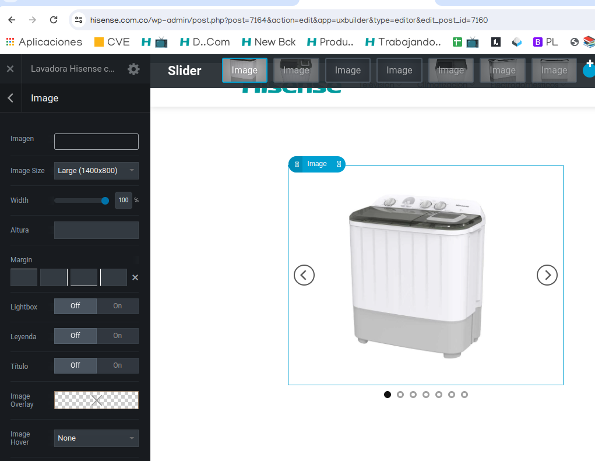Viewport: 595px width, 461px height.
Task: Switch Leyenda to On
Action: [118, 336]
